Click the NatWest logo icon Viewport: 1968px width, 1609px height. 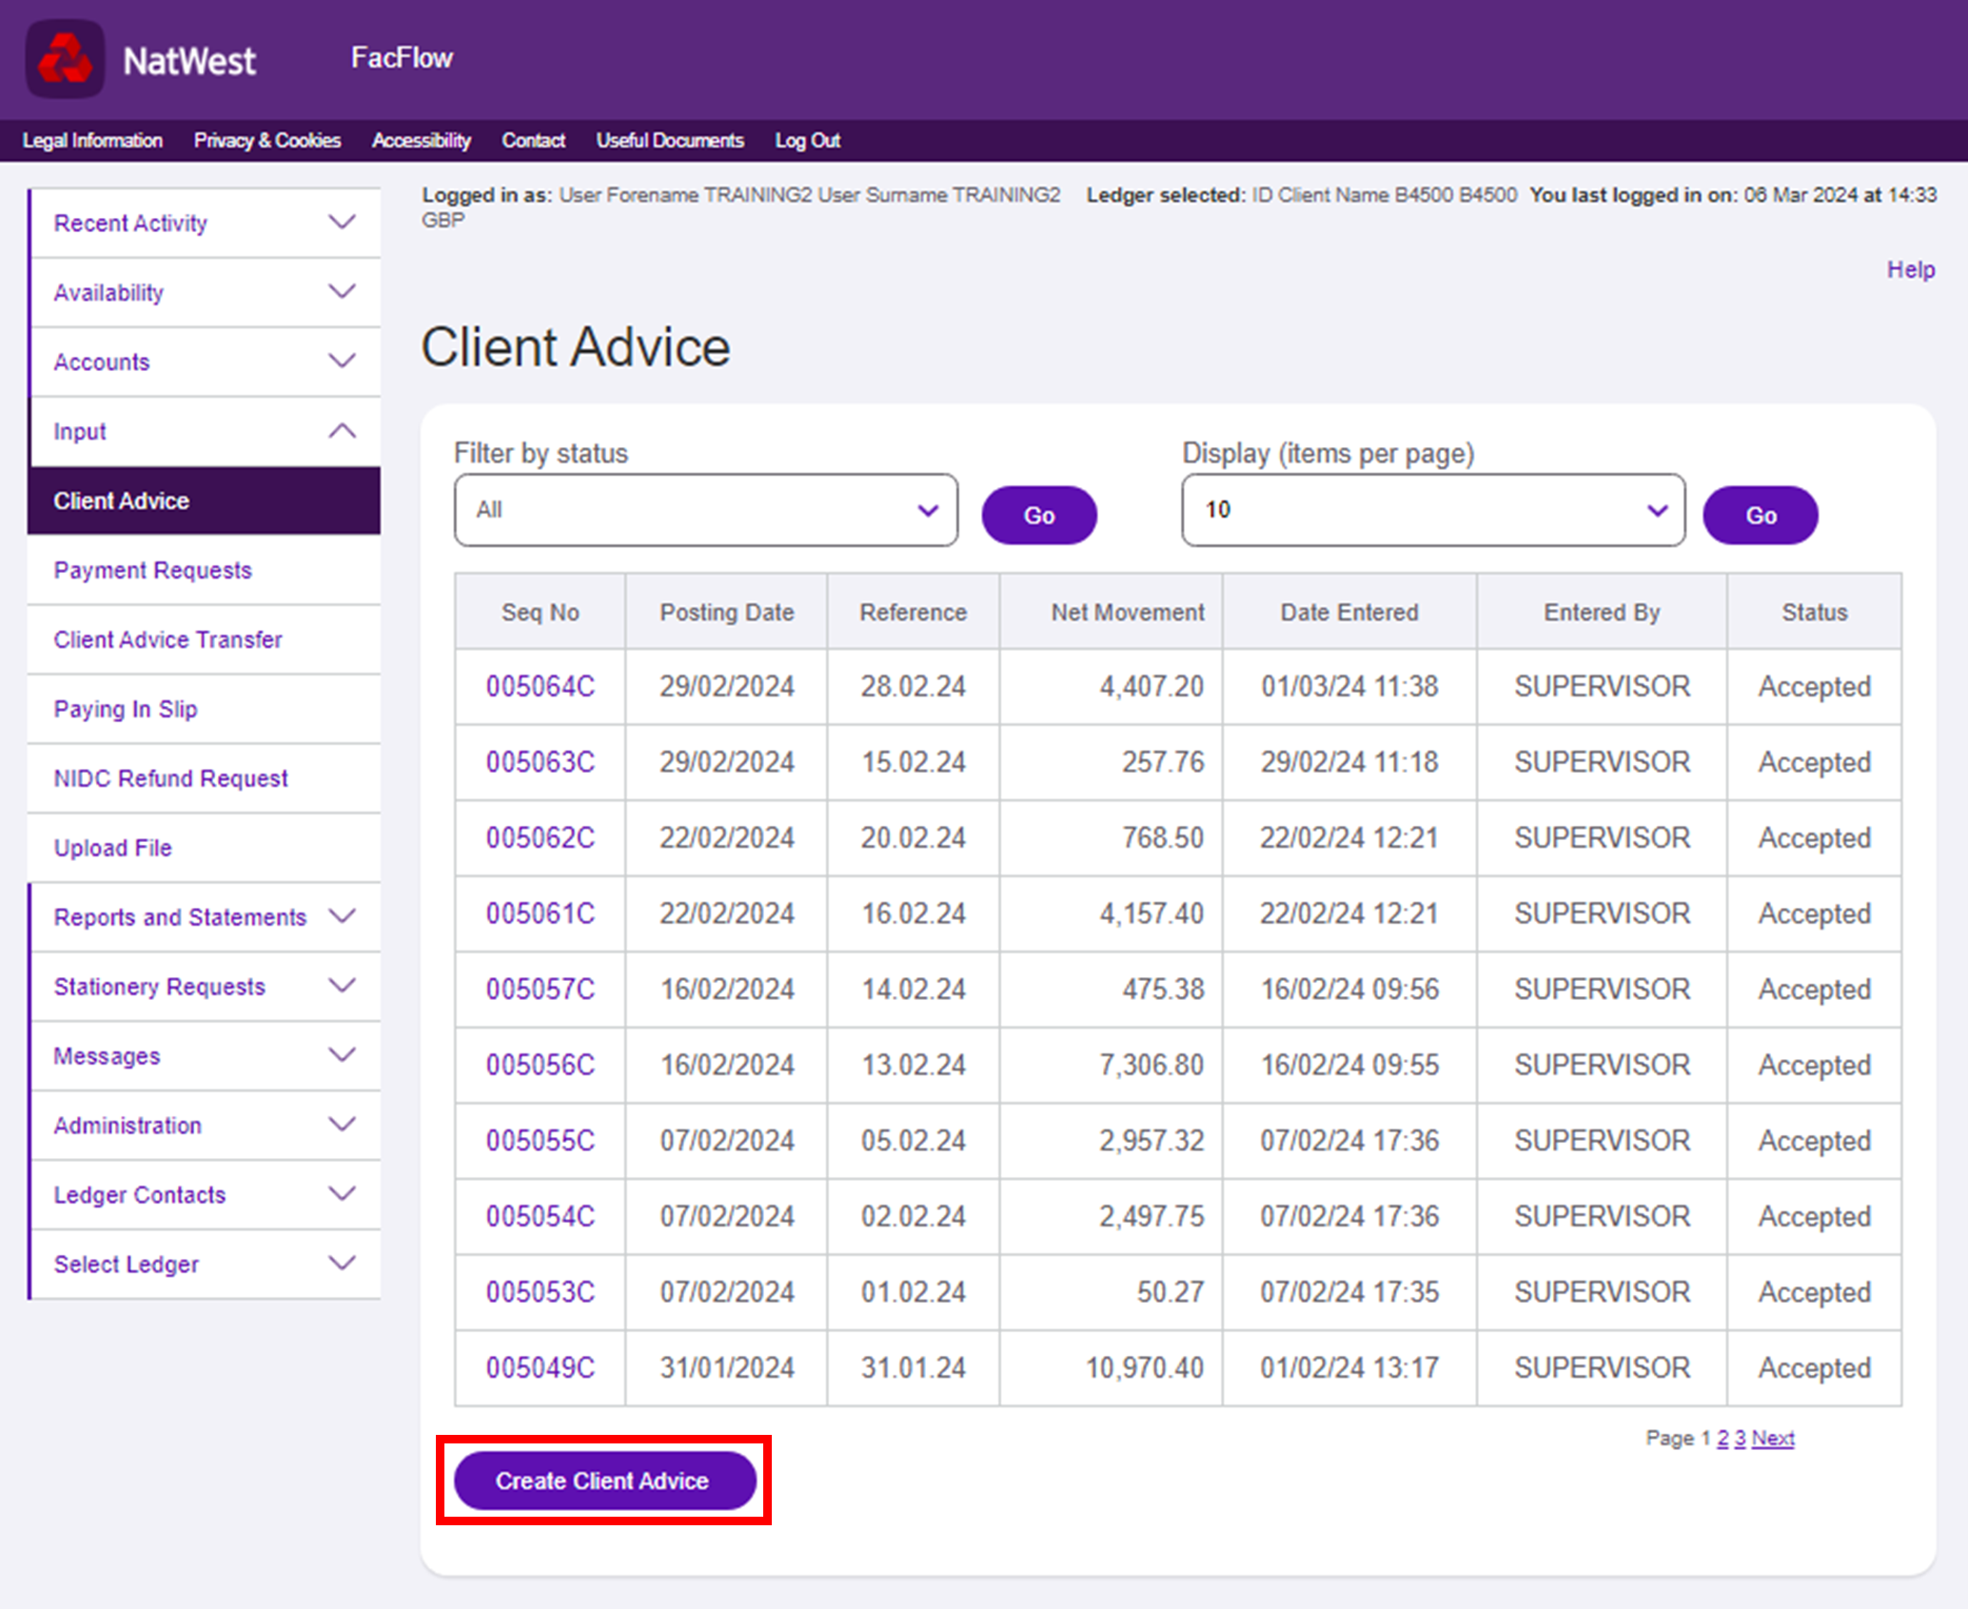[x=65, y=59]
